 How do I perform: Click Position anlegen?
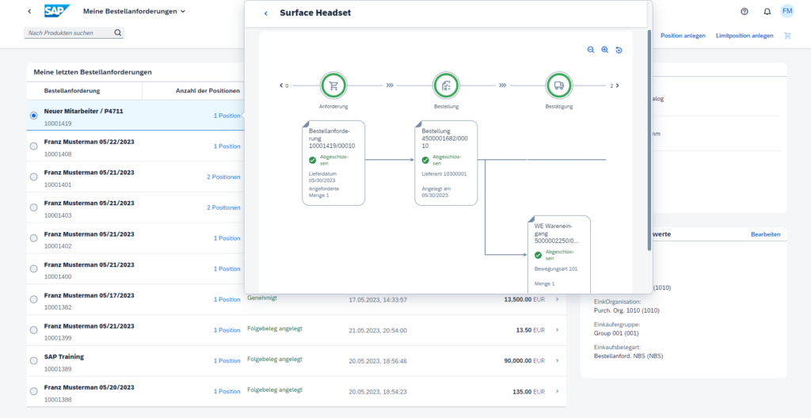(x=683, y=36)
